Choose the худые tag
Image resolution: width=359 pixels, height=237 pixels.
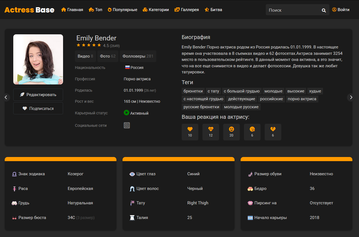[x=315, y=91]
